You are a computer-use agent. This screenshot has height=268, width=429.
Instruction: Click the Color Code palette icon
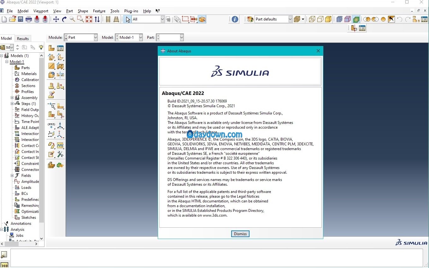[x=250, y=19]
